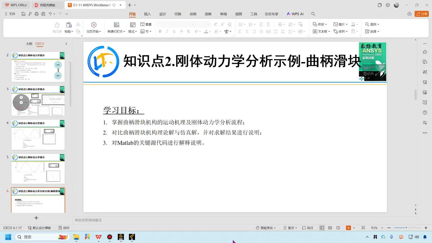Switch to reading view mode
This screenshot has width=432, height=243.
[338, 228]
